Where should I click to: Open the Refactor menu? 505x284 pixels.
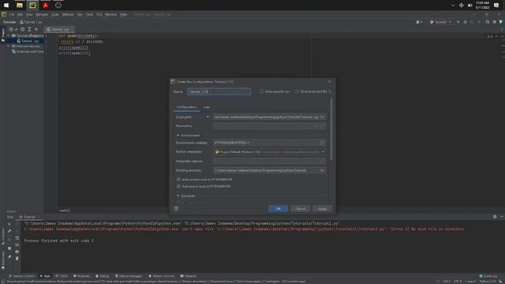click(68, 14)
